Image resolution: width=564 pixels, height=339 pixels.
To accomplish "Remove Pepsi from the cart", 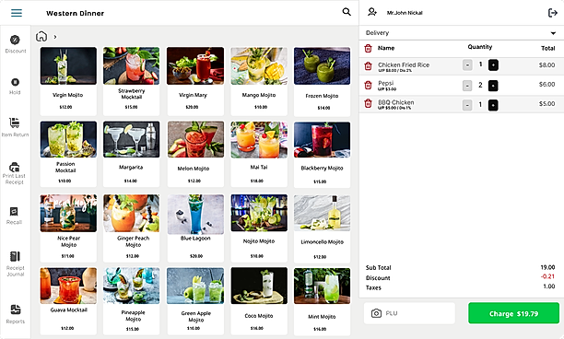I will 368,85.
